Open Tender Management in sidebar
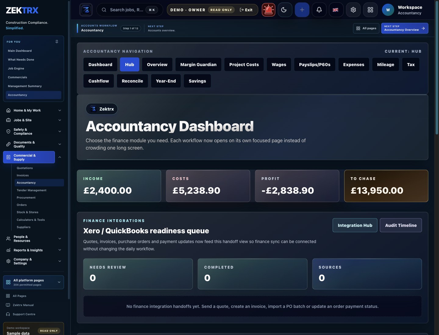 [x=39, y=190]
